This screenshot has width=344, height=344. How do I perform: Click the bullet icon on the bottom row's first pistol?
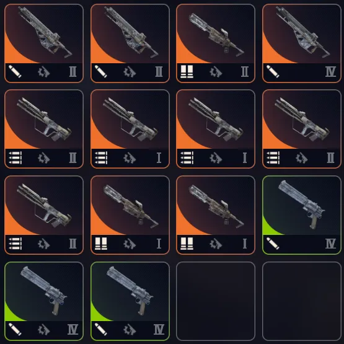15,329
